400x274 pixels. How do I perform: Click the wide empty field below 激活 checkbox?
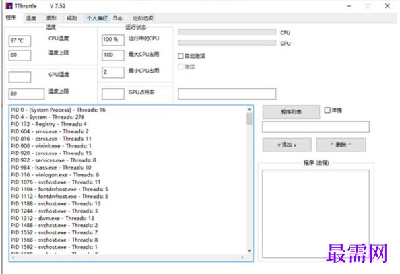pyautogui.click(x=227, y=94)
